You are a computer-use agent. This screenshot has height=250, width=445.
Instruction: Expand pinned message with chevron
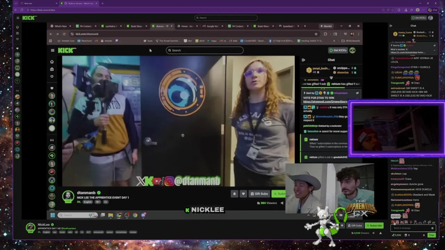tap(434, 50)
